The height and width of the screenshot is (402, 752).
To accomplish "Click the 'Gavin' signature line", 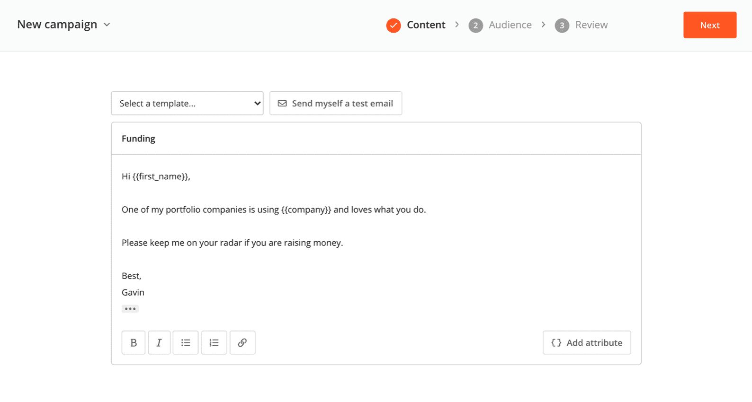I will (133, 292).
